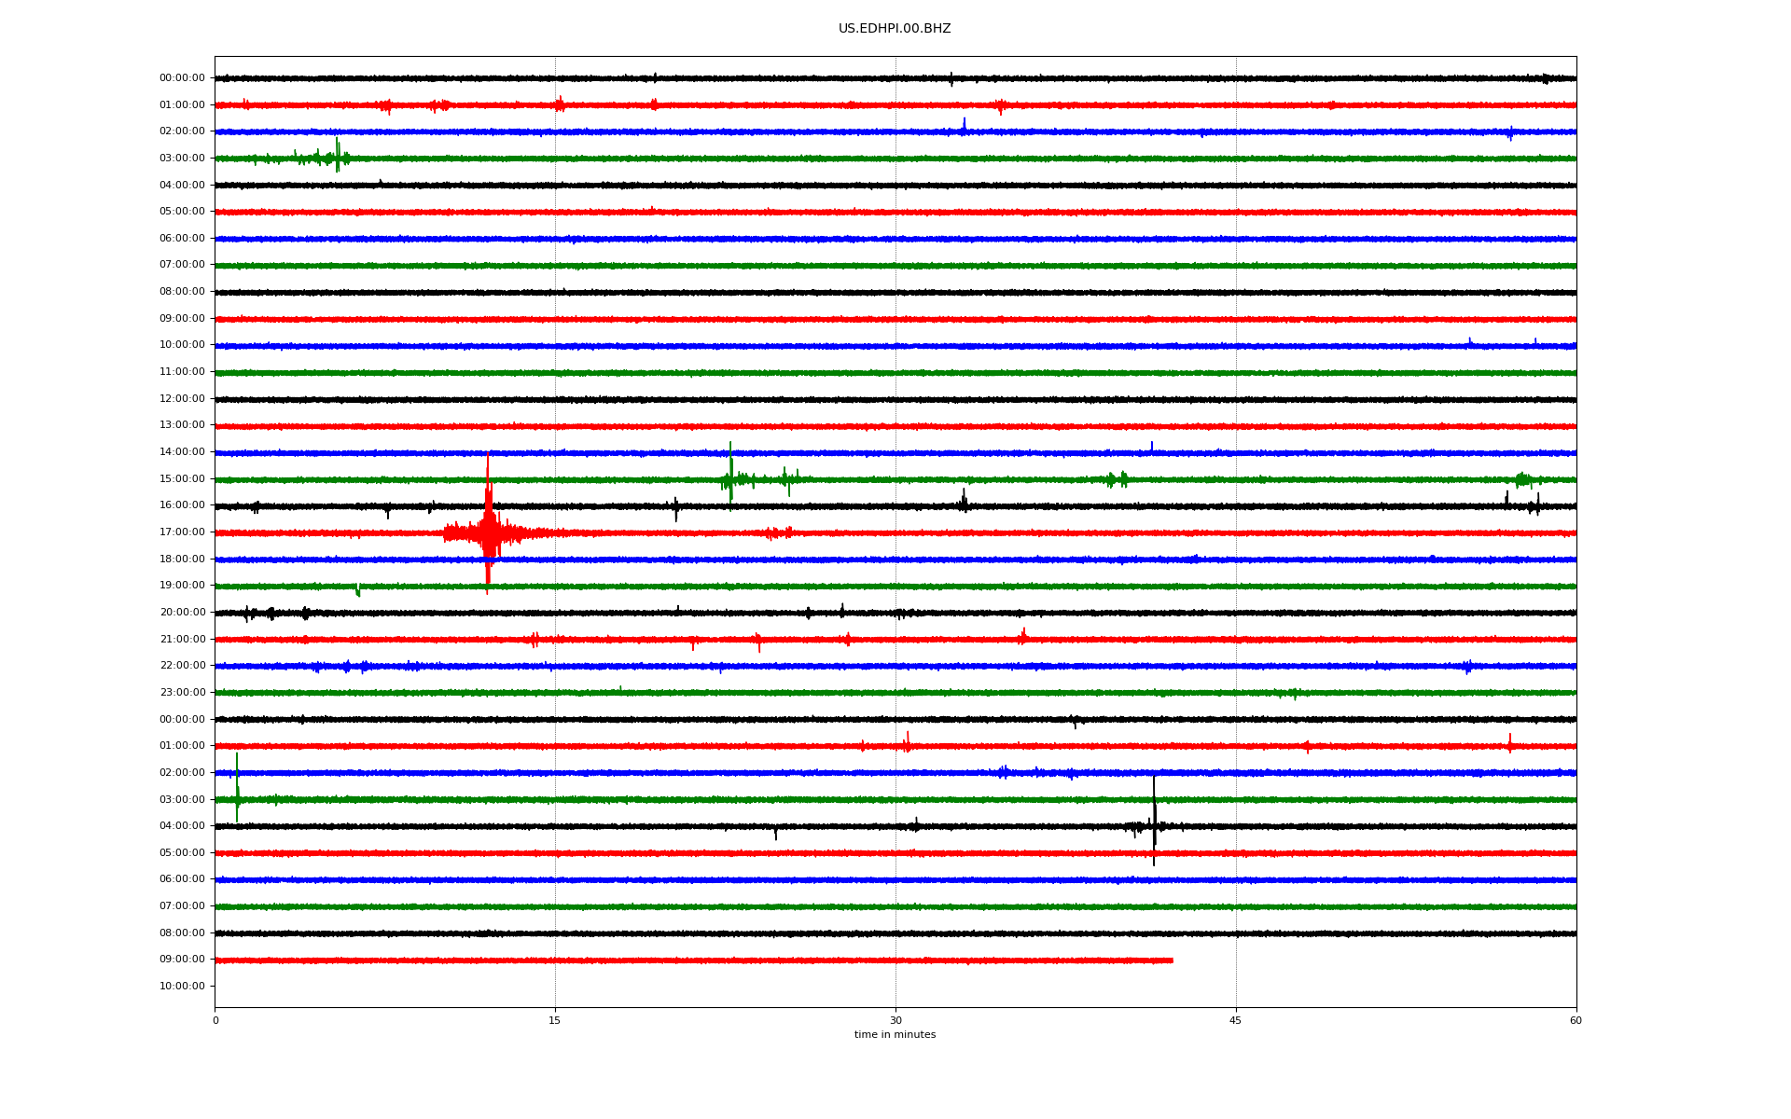Screen dimensions: 1791x1119
Task: Select the 12:00:00 row label
Action: 182,399
